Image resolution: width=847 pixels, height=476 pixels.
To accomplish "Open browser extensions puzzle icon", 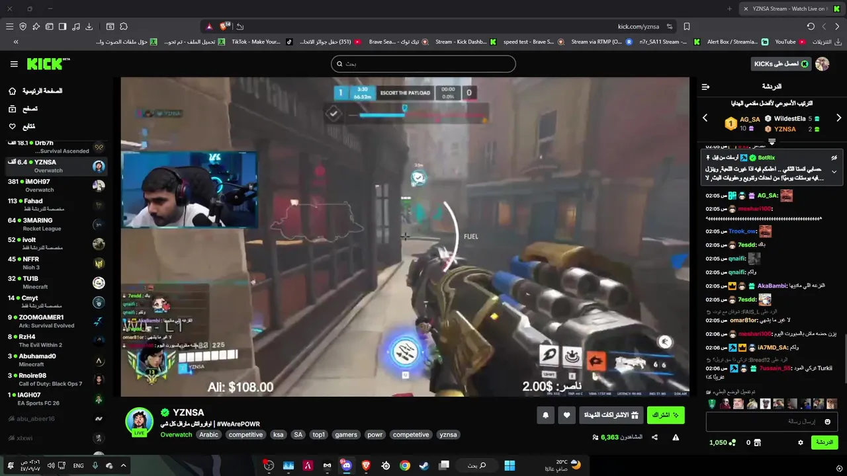I will (124, 26).
